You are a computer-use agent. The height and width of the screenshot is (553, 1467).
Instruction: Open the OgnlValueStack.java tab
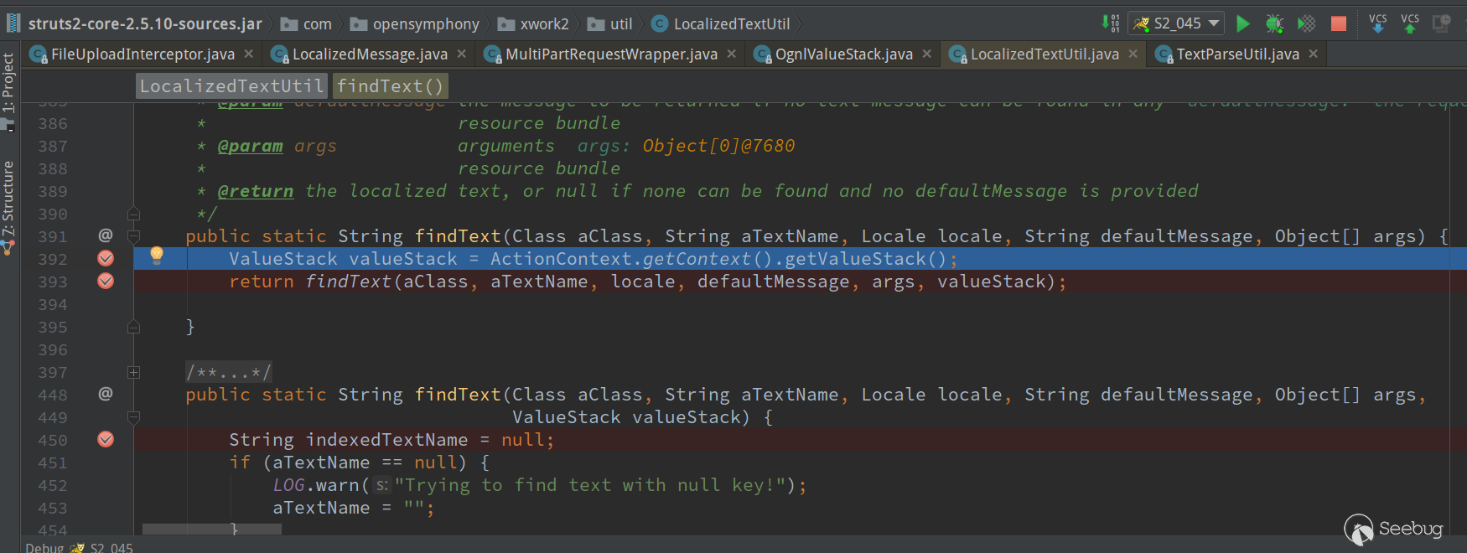coord(844,54)
